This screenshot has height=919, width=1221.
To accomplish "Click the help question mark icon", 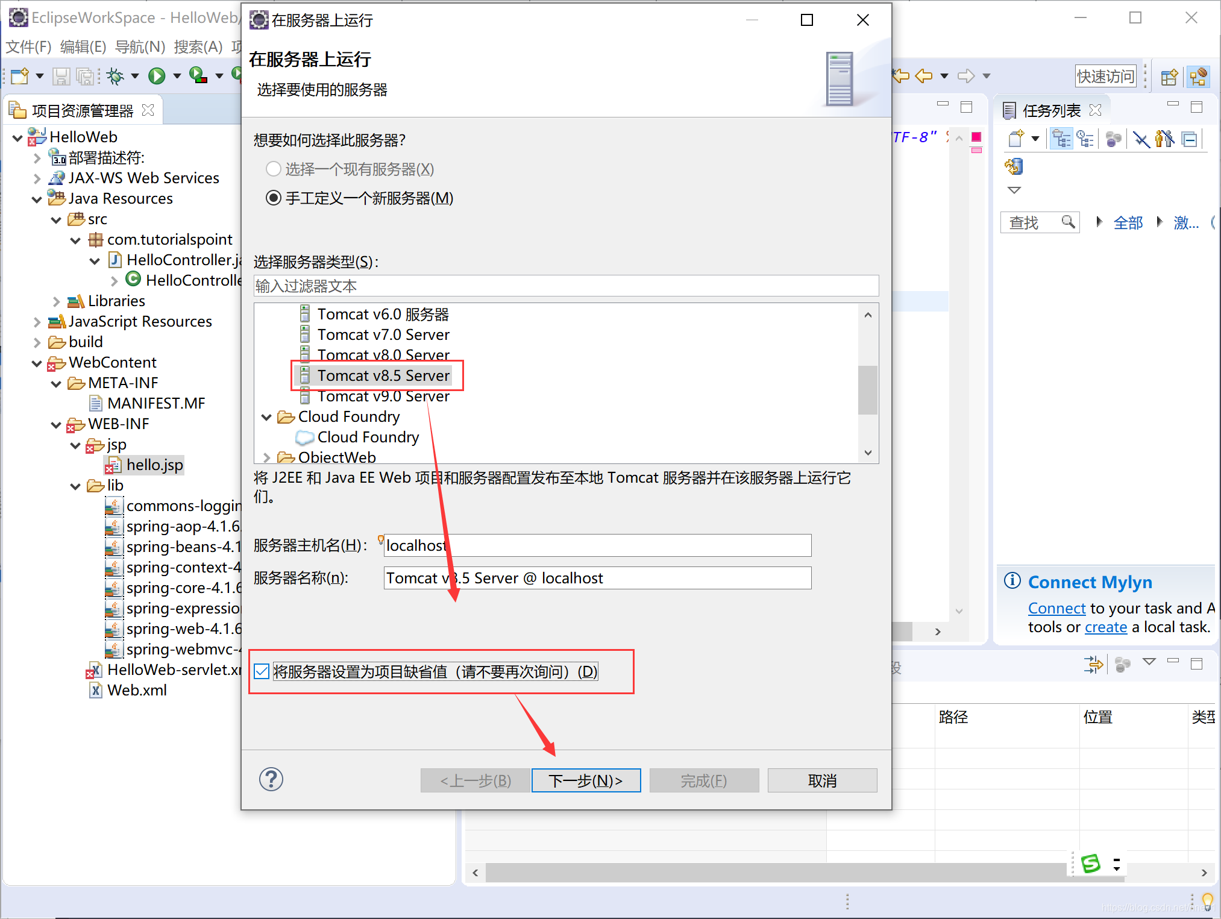I will point(271,779).
